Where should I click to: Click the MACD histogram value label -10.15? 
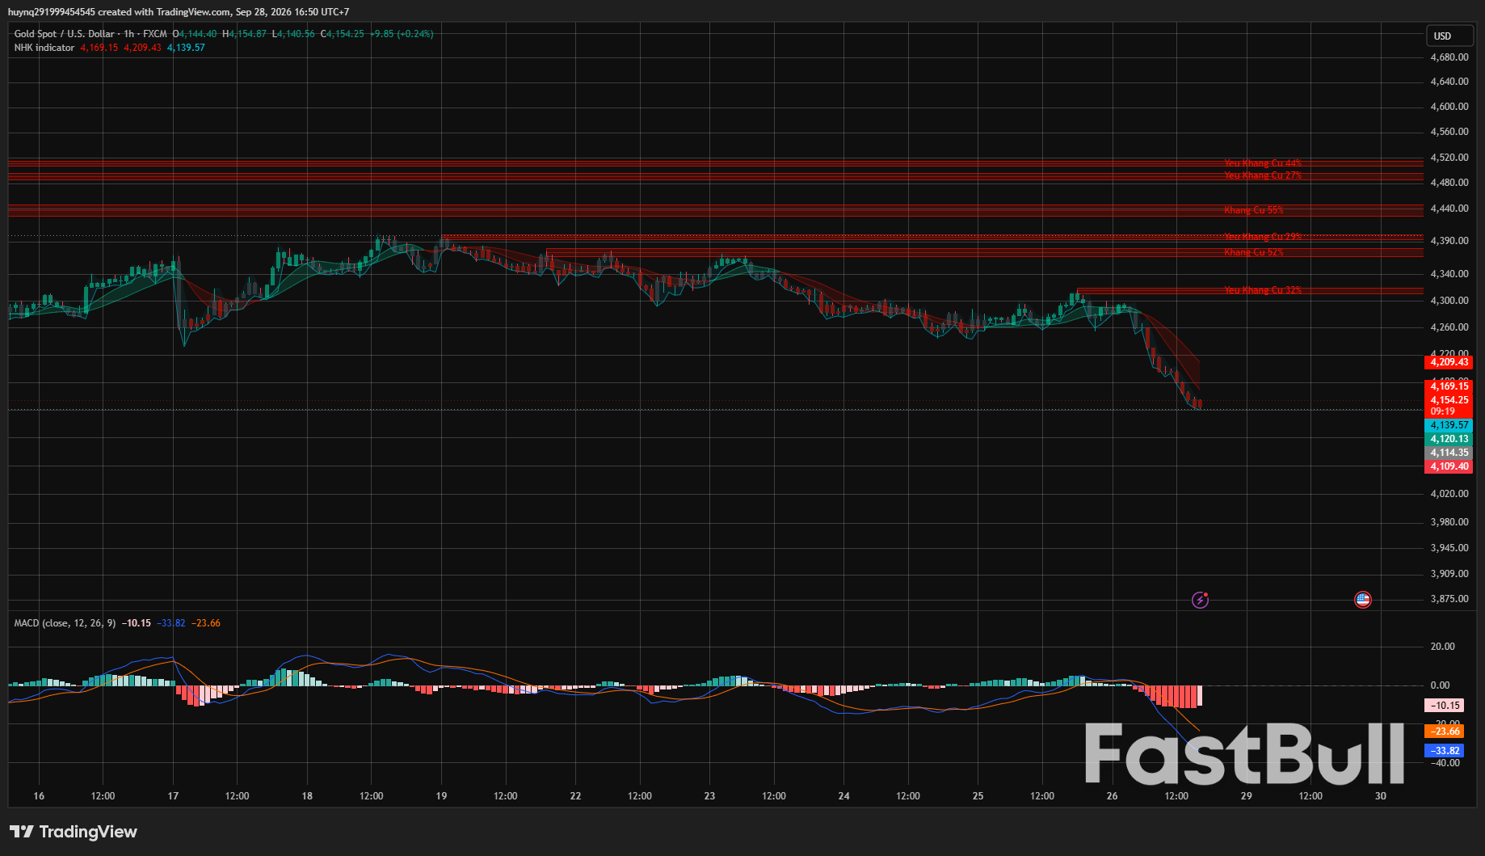[1444, 706]
